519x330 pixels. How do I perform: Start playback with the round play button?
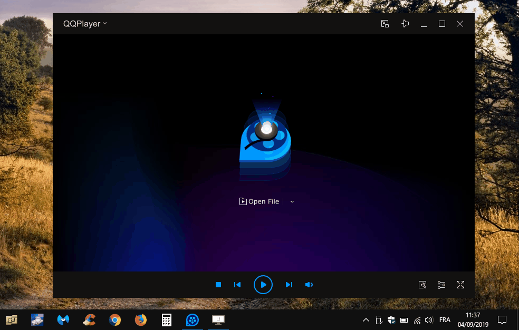tap(263, 285)
